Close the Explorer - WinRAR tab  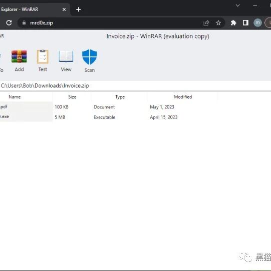click(x=64, y=9)
